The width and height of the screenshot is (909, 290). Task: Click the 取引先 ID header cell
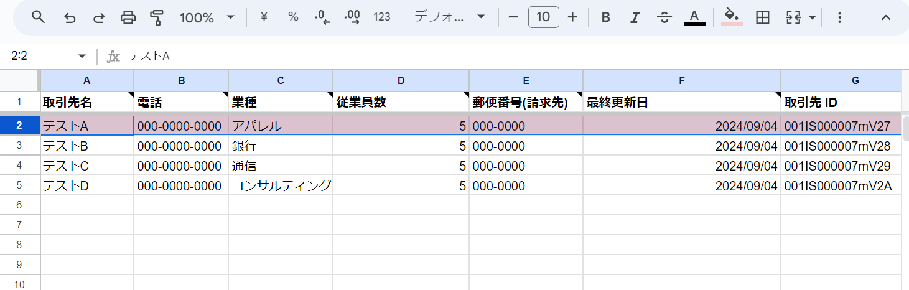pos(841,102)
